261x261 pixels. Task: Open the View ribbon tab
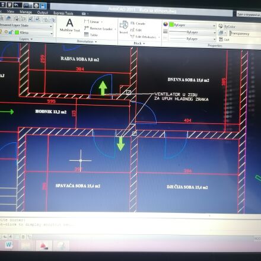click(x=11, y=11)
